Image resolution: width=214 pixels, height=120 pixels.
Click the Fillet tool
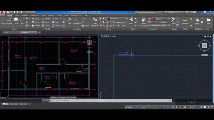pyautogui.click(x=55, y=22)
